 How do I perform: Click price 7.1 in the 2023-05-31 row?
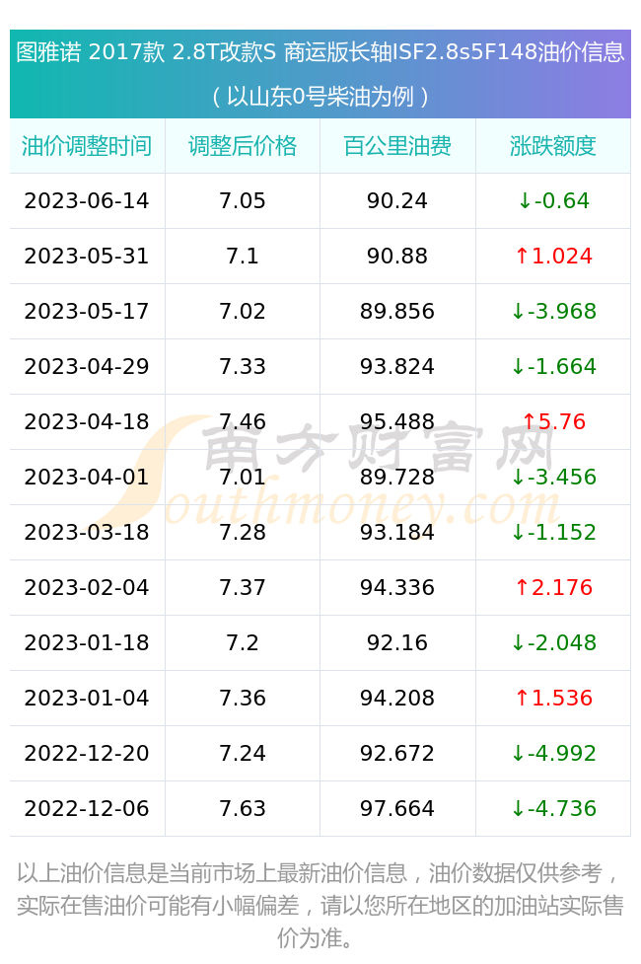[x=243, y=257]
